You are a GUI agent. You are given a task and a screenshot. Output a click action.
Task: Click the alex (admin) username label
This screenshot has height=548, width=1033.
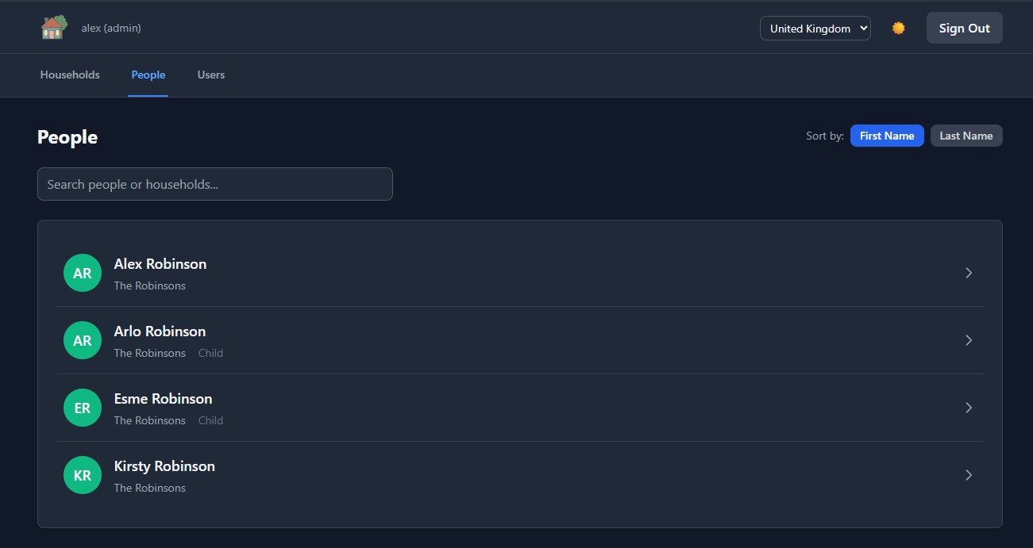point(111,28)
